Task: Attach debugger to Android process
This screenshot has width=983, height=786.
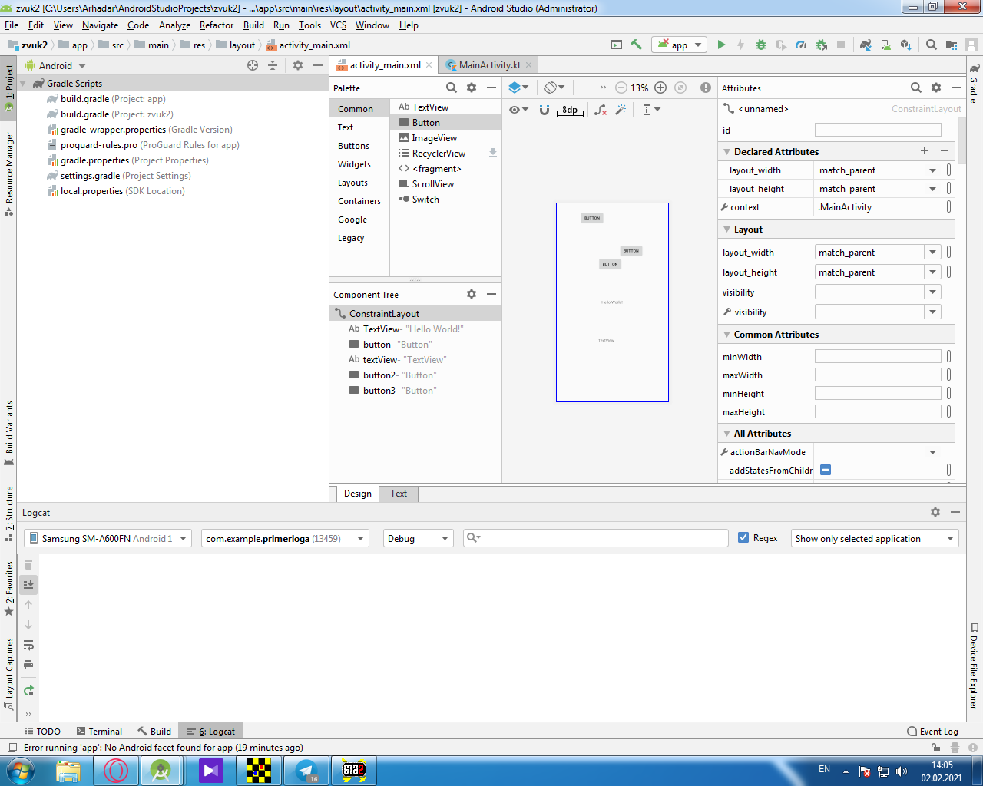Action: [x=821, y=45]
